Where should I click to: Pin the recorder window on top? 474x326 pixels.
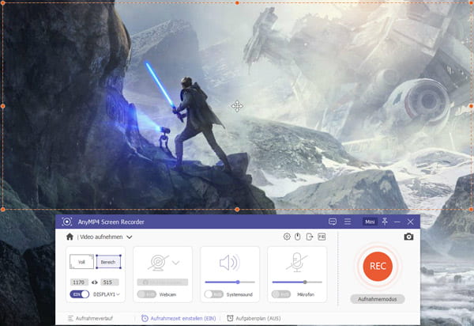[x=385, y=222]
